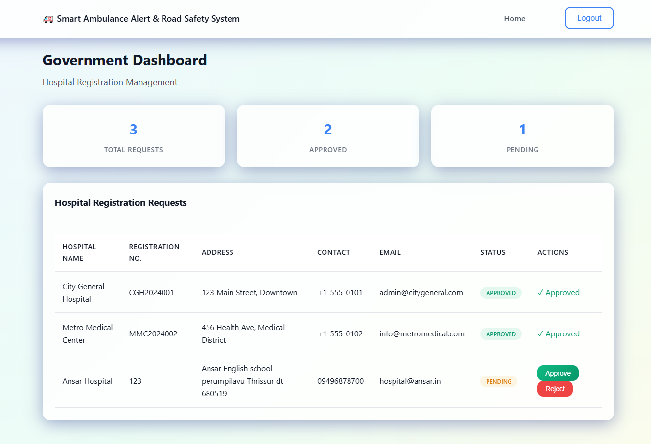Viewport: 651px width, 444px height.
Task: Click the Registration No. column header
Action: tap(154, 252)
